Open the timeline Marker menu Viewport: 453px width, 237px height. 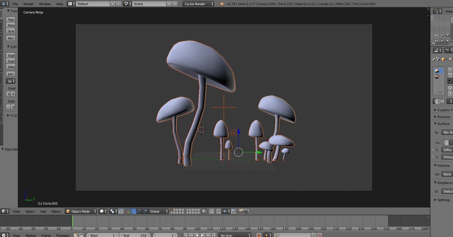pyautogui.click(x=31, y=235)
